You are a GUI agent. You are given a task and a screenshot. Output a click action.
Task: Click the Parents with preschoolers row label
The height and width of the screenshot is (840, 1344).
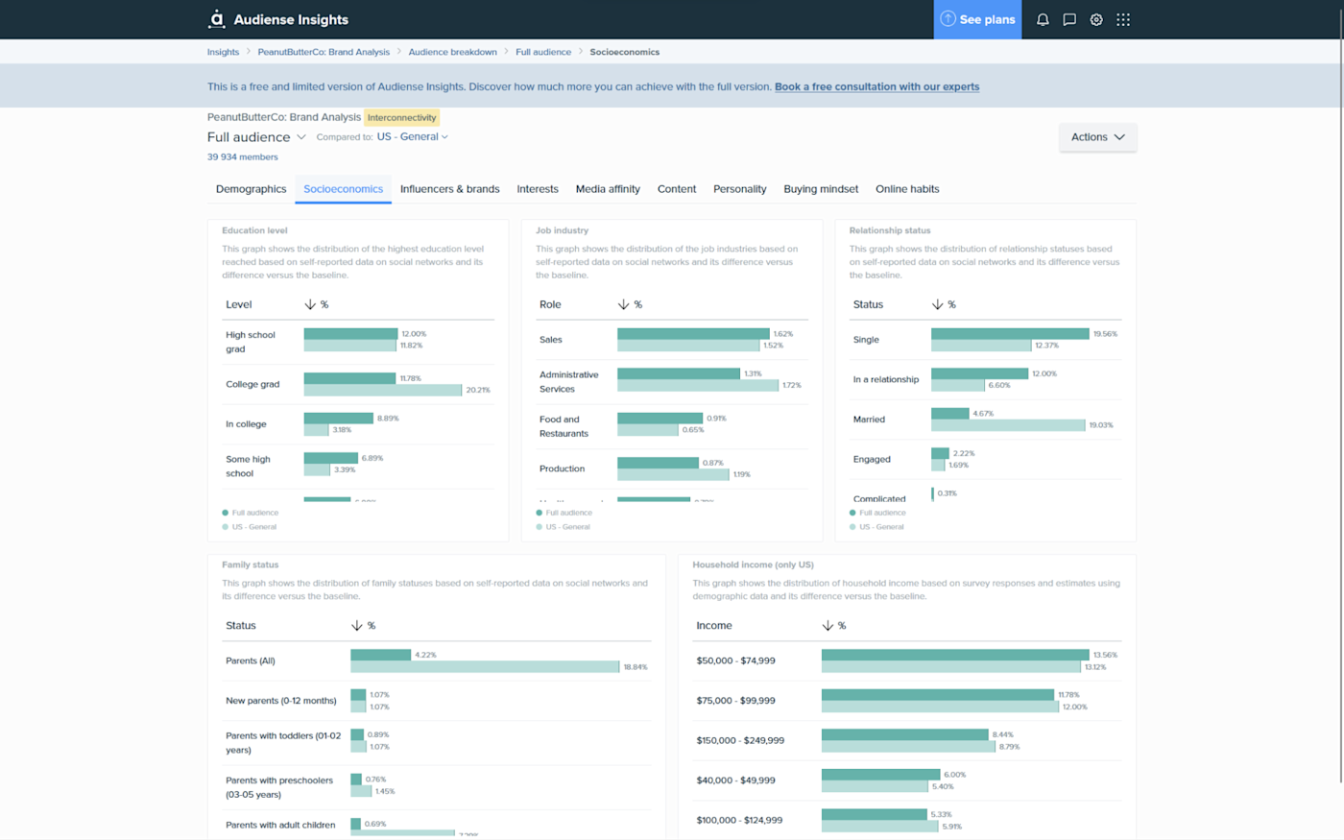279,787
